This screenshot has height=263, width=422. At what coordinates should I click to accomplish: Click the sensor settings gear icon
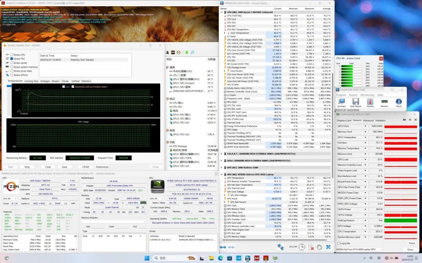tap(319, 247)
